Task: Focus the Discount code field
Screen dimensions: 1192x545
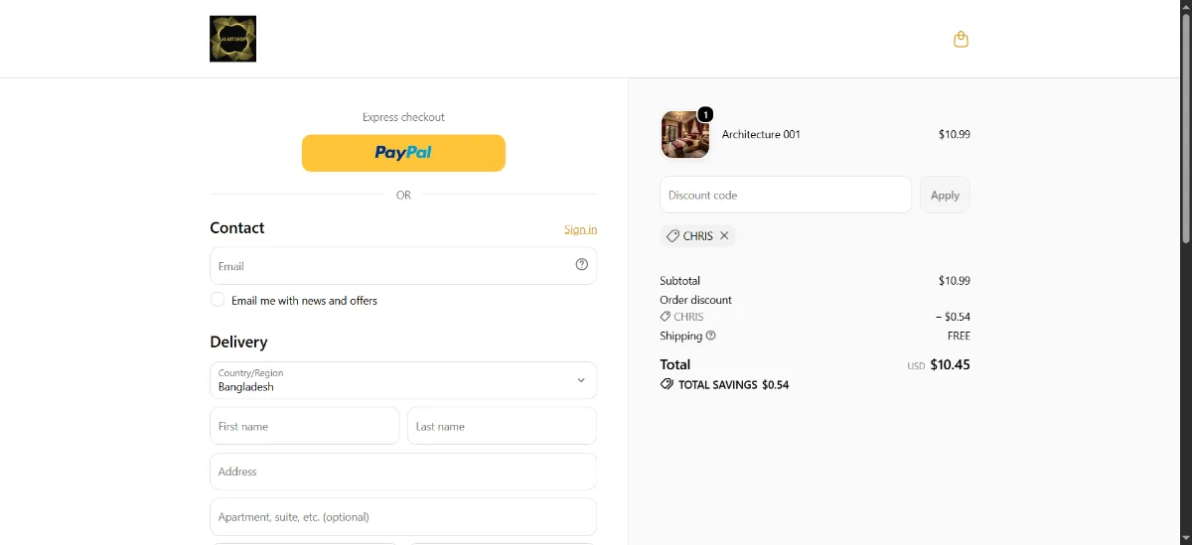Action: (786, 195)
